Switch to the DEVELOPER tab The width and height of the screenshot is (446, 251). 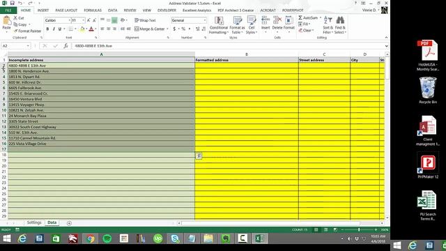pyautogui.click(x=167, y=10)
